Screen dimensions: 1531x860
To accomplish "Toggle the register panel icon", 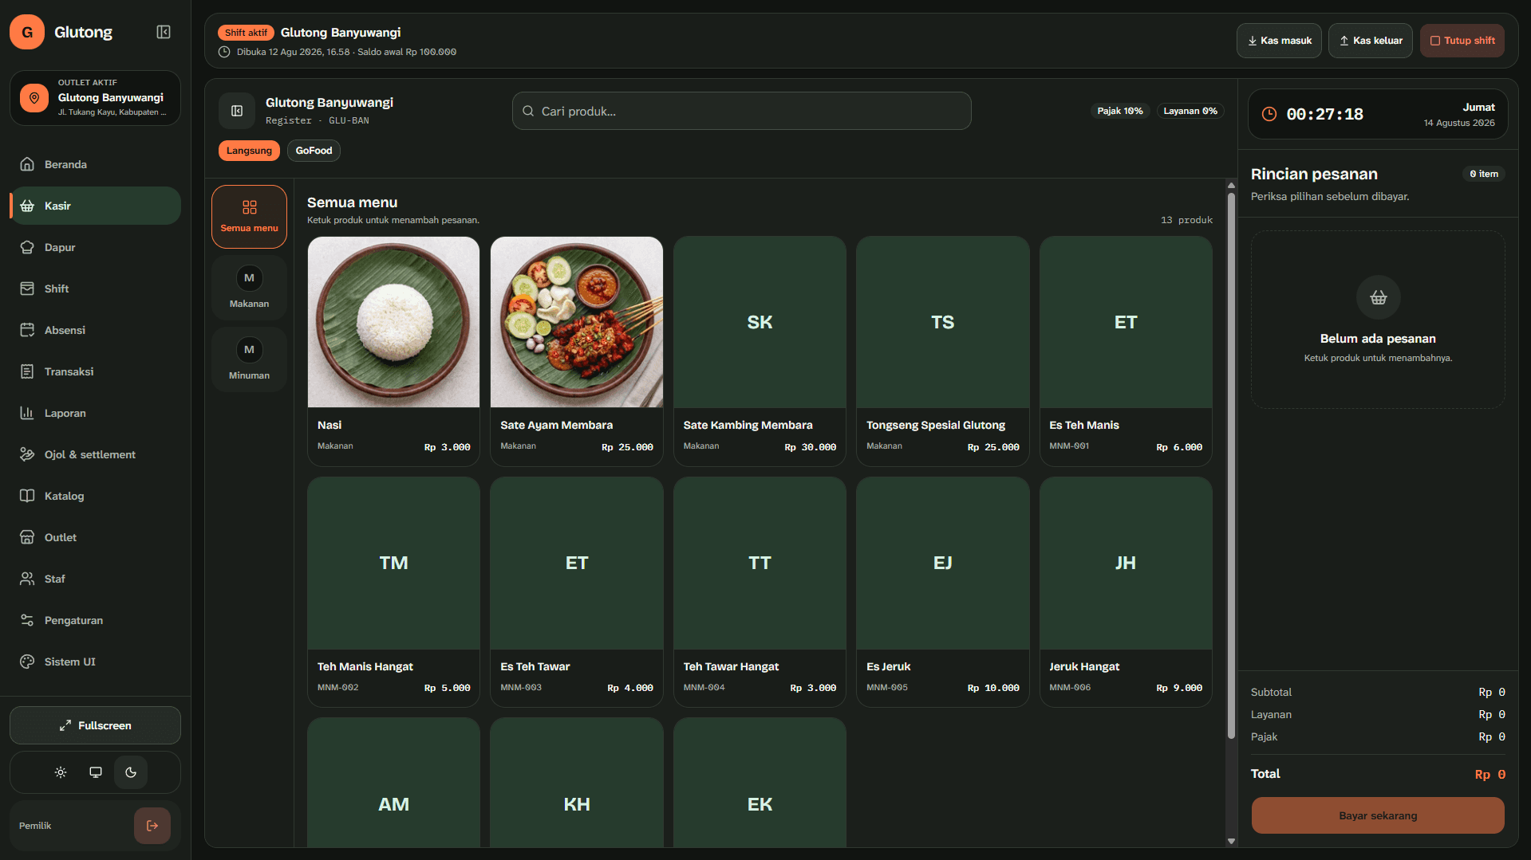I will click(x=237, y=111).
